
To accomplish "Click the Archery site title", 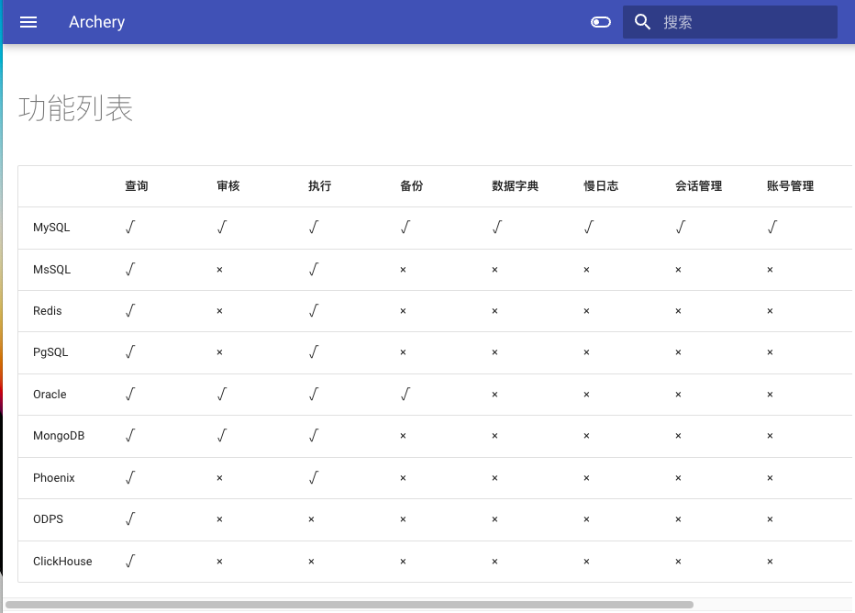I will (96, 22).
